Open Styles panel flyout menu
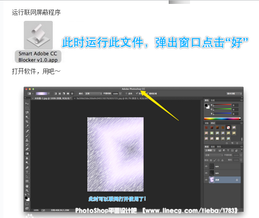This screenshot has height=218, width=259. [x=241, y=123]
